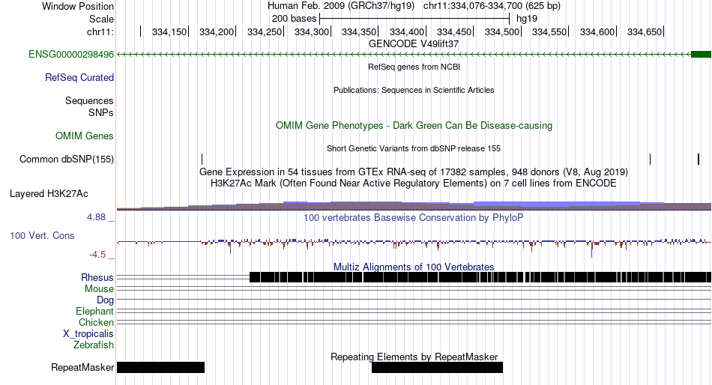712x385 pixels.
Task: Click the 100 Vert. Cons label
Action: (x=42, y=236)
